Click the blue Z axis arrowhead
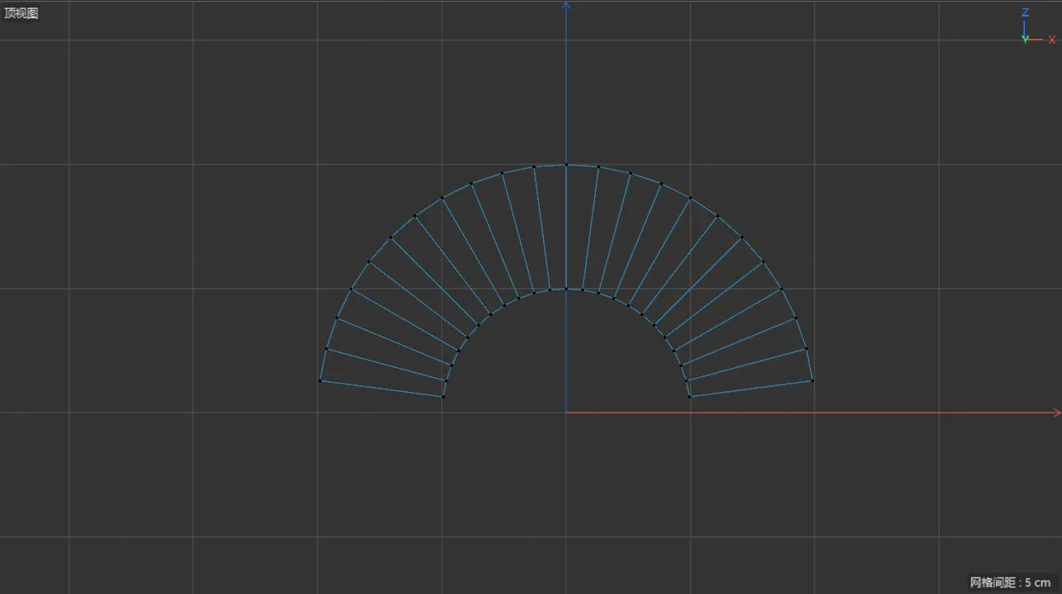This screenshot has height=594, width=1062. pyautogui.click(x=566, y=6)
